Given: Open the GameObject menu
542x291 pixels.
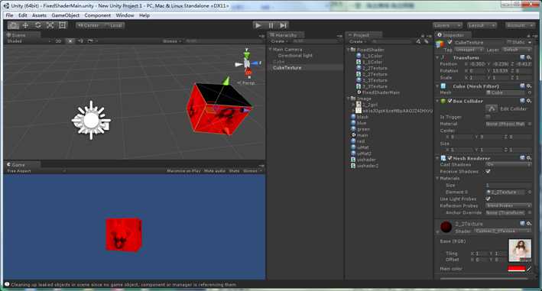Looking at the screenshot, I should [65, 15].
